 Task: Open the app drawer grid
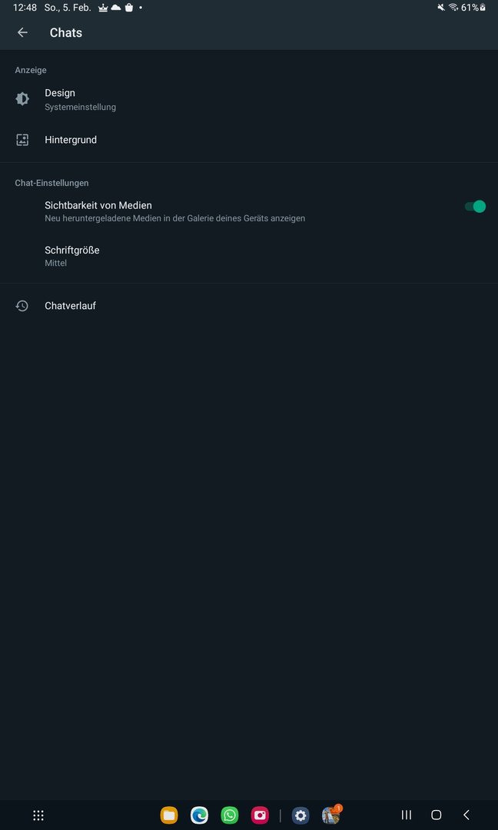point(38,815)
